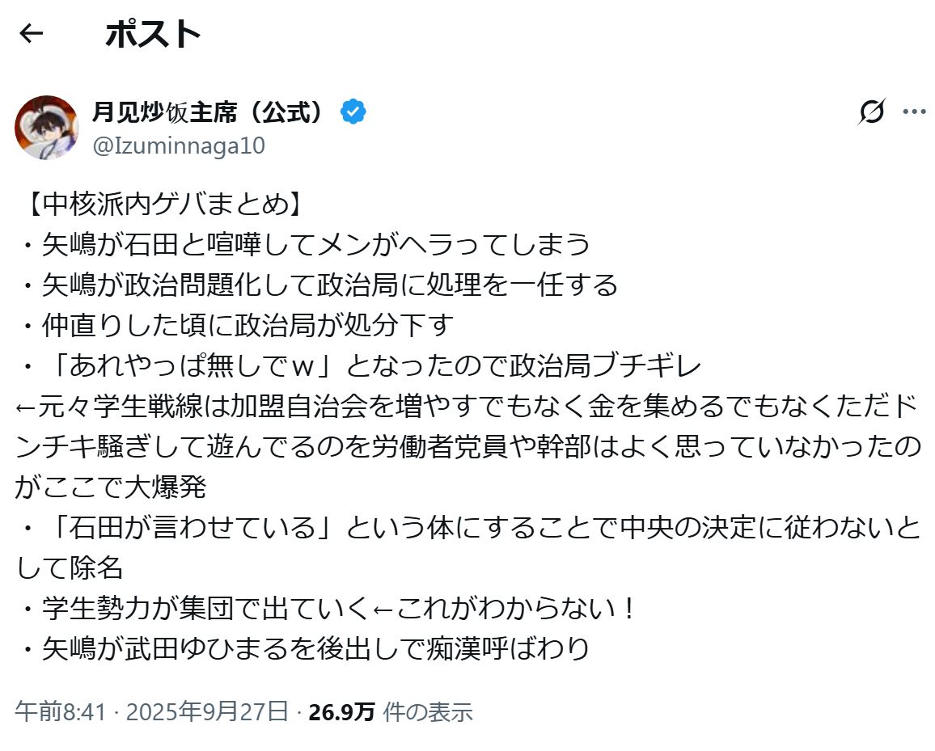Click the title line 【中核派内ゲバまとめ】

click(x=161, y=205)
